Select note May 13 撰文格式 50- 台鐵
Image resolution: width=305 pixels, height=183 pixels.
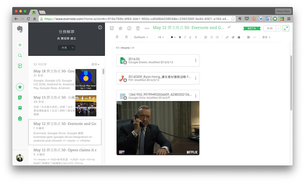(x=65, y=106)
